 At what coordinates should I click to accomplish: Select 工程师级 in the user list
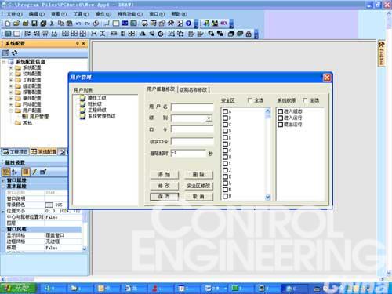(97, 110)
